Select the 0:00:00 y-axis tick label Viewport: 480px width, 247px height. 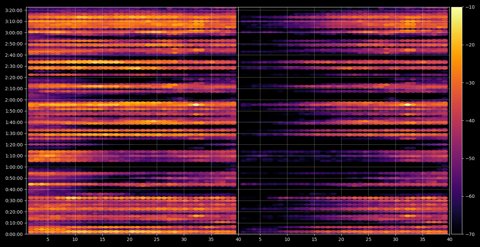pyautogui.click(x=14, y=234)
